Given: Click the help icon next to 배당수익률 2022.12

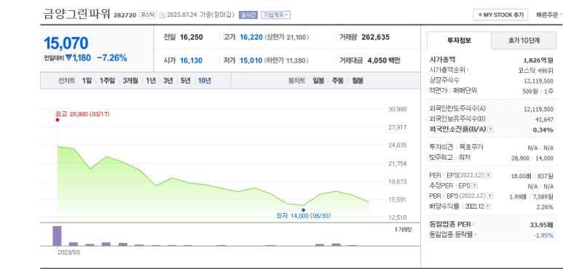Looking at the screenshot, I should 488,206.
